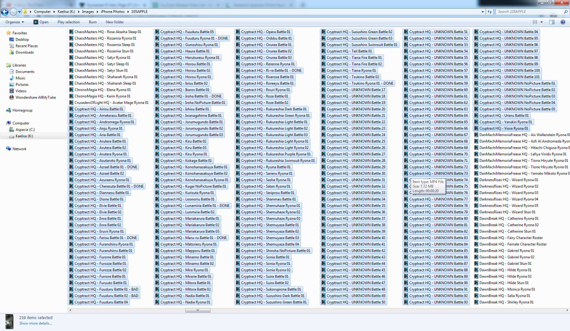Open address bar history dropdown arrow
570x331 pixels.
pyautogui.click(x=483, y=12)
